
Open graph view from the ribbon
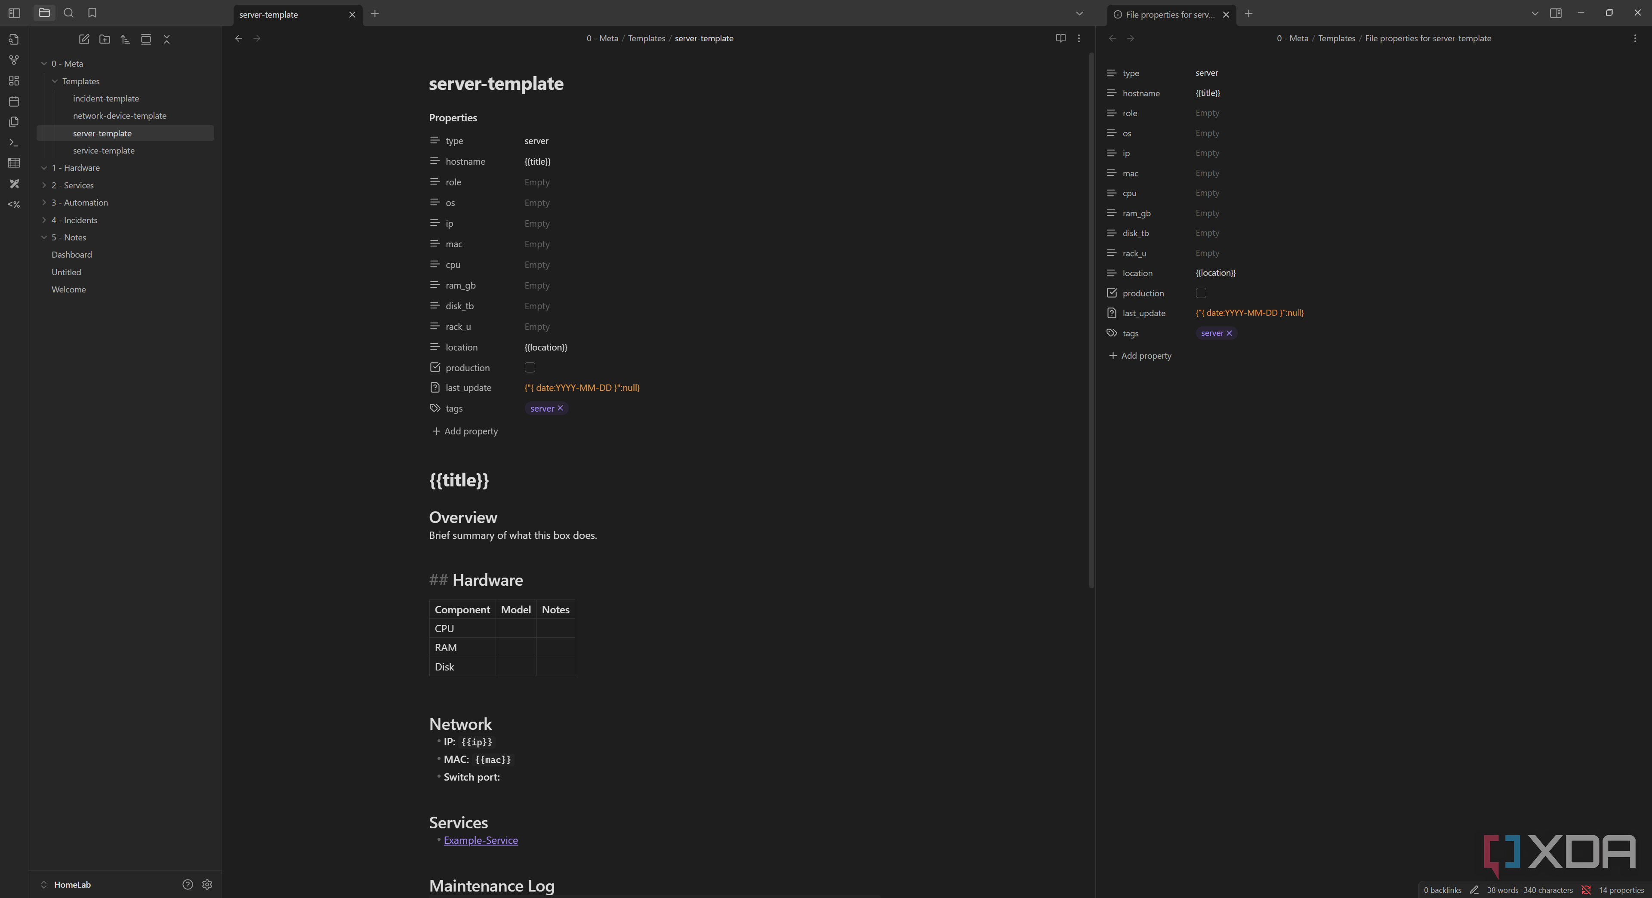click(x=13, y=60)
